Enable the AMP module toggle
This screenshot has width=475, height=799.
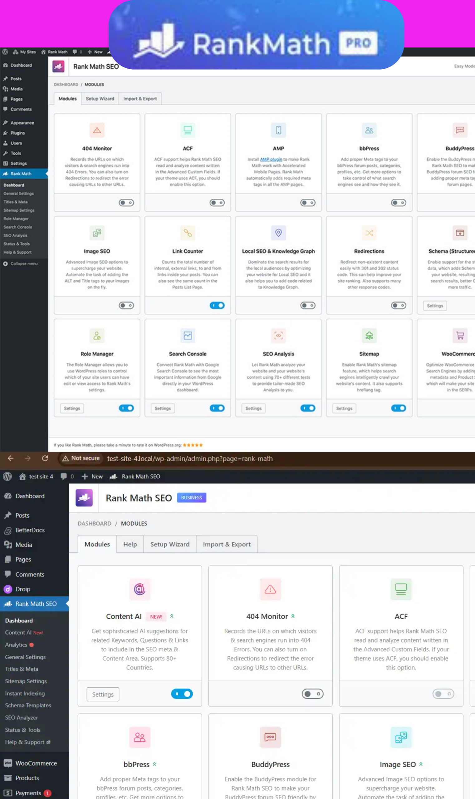pyautogui.click(x=308, y=203)
